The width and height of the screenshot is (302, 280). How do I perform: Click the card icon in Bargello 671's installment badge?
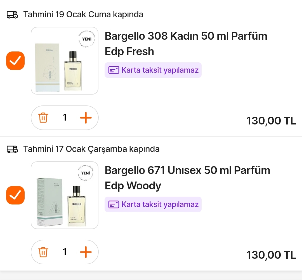tap(114, 204)
